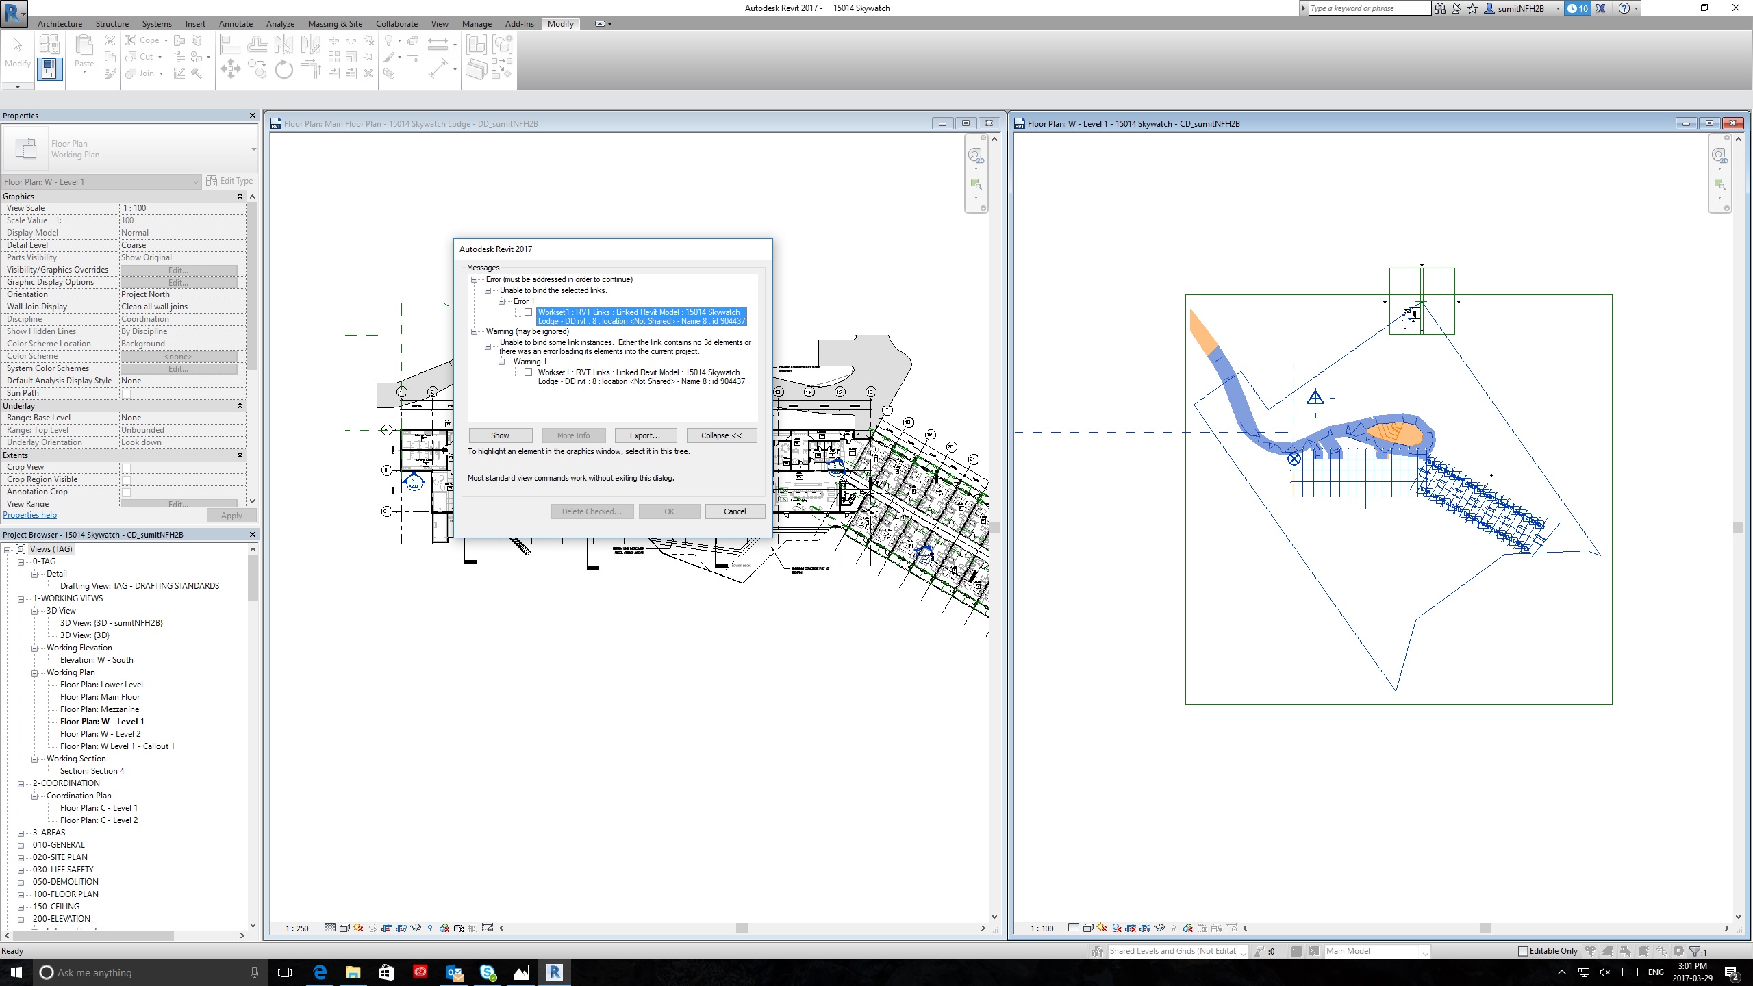
Task: Click the Export button in Revit dialog
Action: pos(643,435)
